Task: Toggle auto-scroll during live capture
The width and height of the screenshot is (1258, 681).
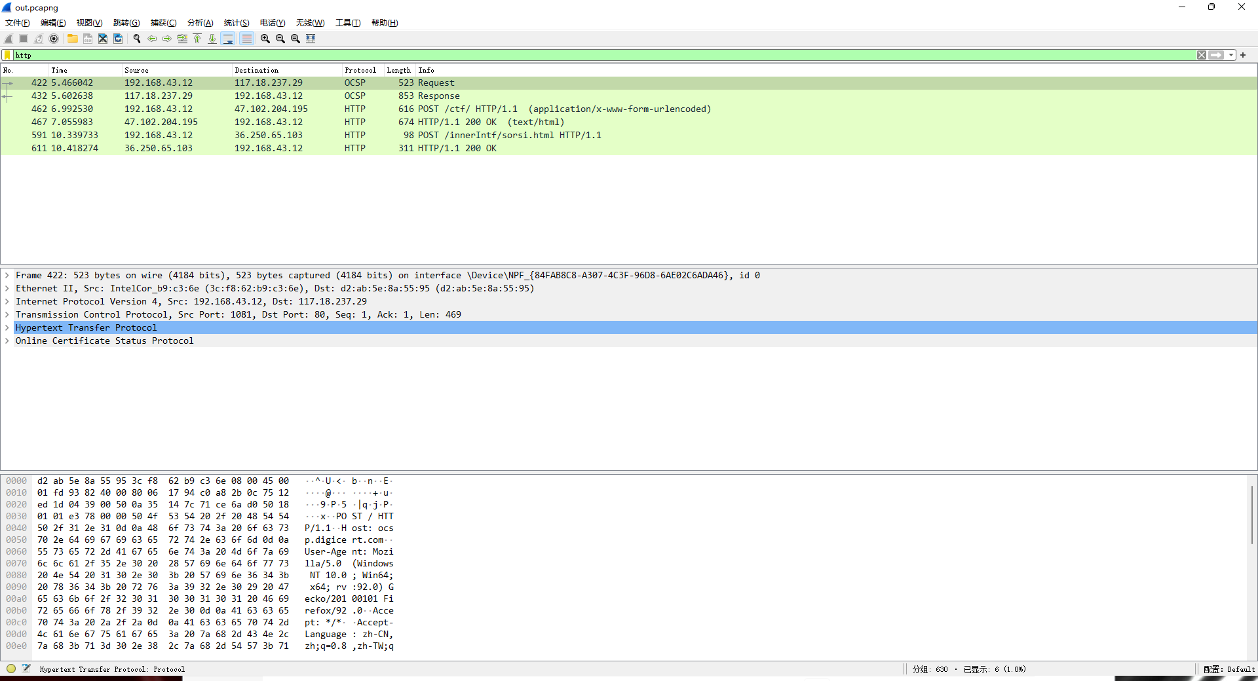Action: point(228,39)
